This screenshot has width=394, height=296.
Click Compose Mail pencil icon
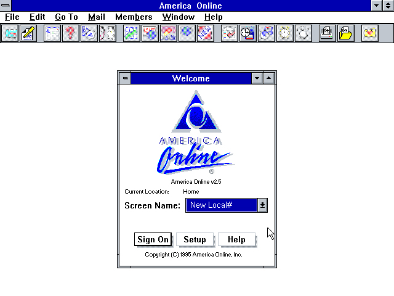(x=28, y=33)
